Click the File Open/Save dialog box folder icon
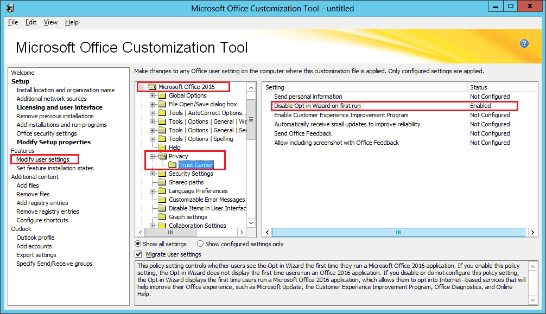Viewport: 546px width, 314px height. coord(162,104)
